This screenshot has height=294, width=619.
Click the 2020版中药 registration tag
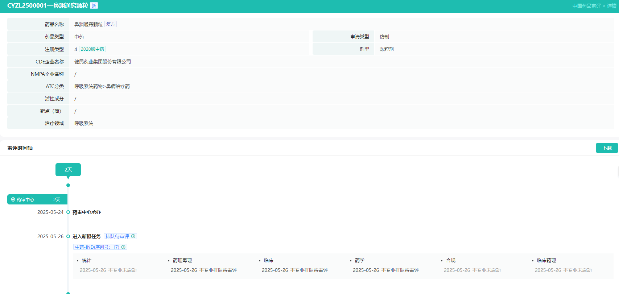92,49
